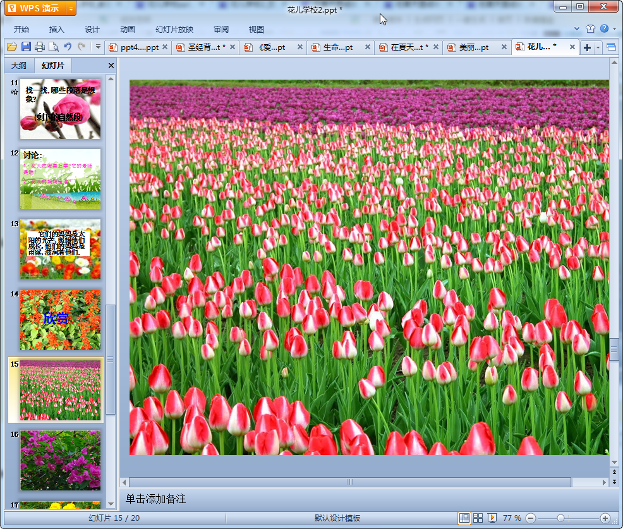Switch to Slide Sorter view
Viewport: 623px width, 529px height.
coord(478,518)
